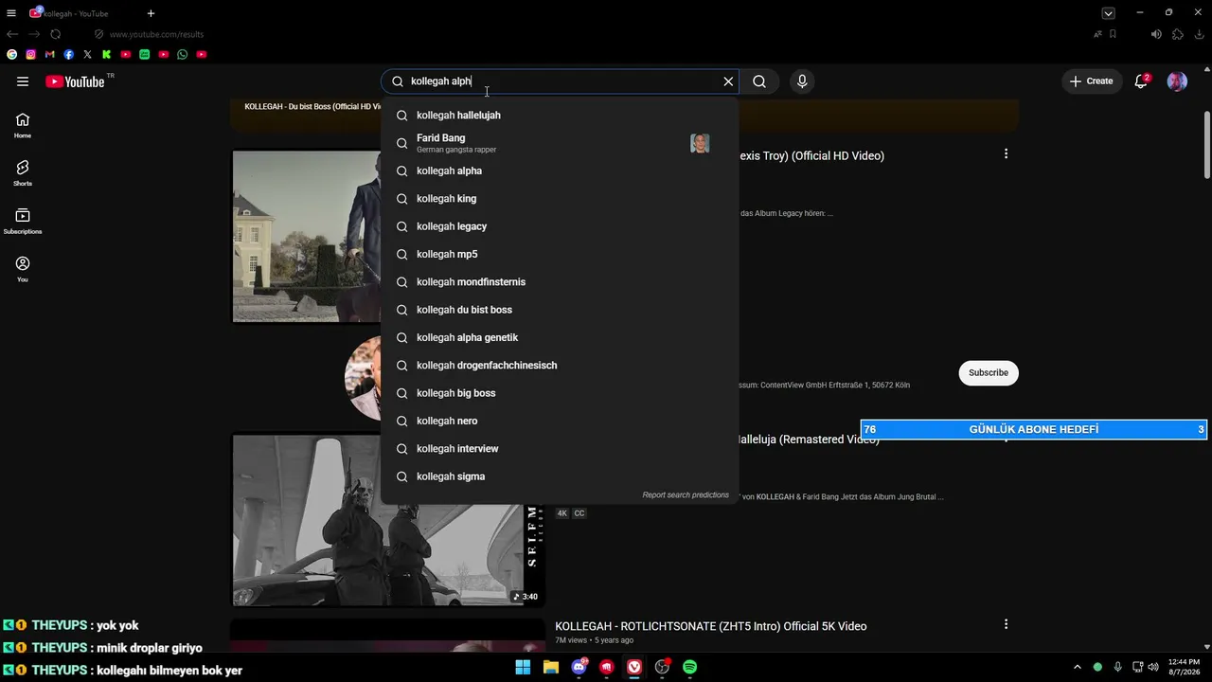Pick the "kollegah drogenfachchinesisch" suggestion
1212x682 pixels.
tap(560, 366)
